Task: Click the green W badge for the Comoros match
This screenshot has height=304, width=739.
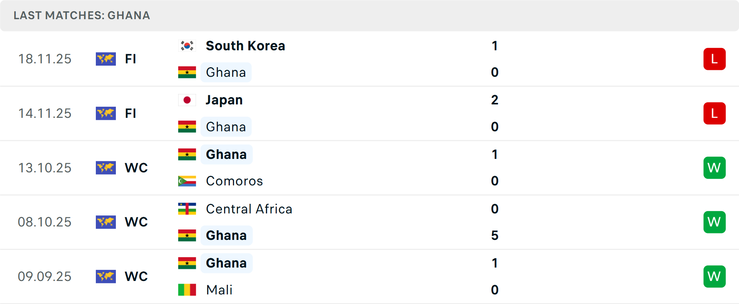Action: click(714, 168)
